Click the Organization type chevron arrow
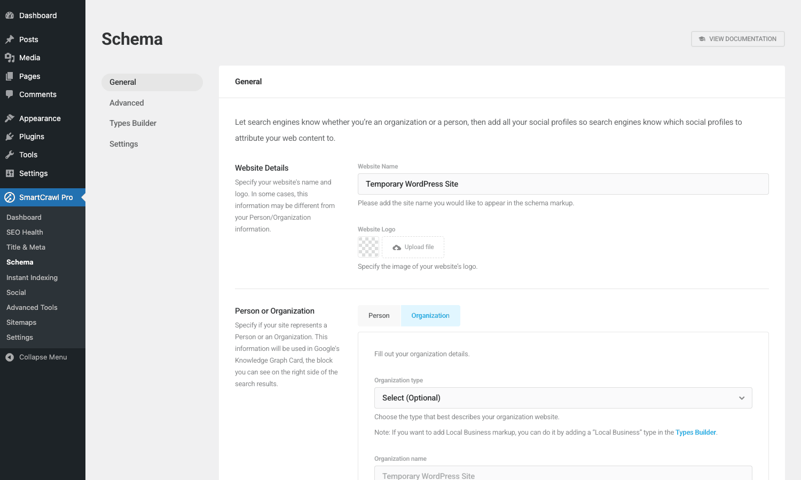Image resolution: width=801 pixels, height=480 pixels. [x=742, y=398]
